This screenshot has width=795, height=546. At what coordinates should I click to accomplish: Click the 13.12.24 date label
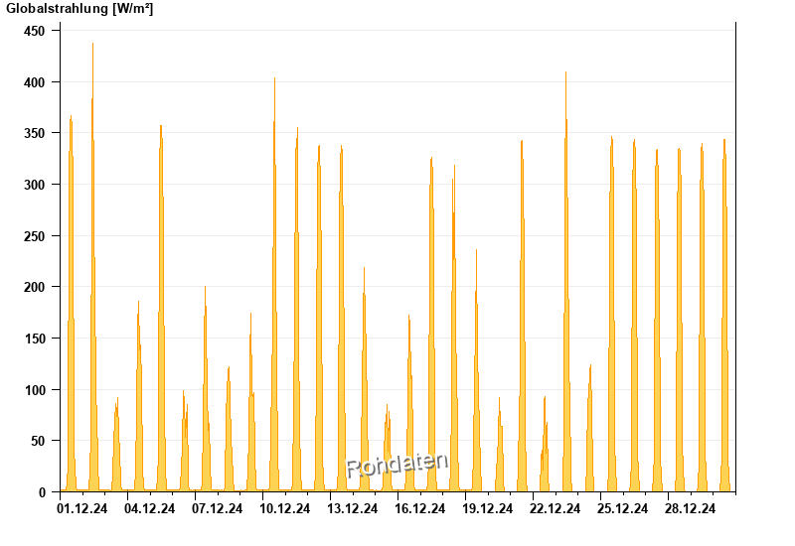[x=353, y=508]
